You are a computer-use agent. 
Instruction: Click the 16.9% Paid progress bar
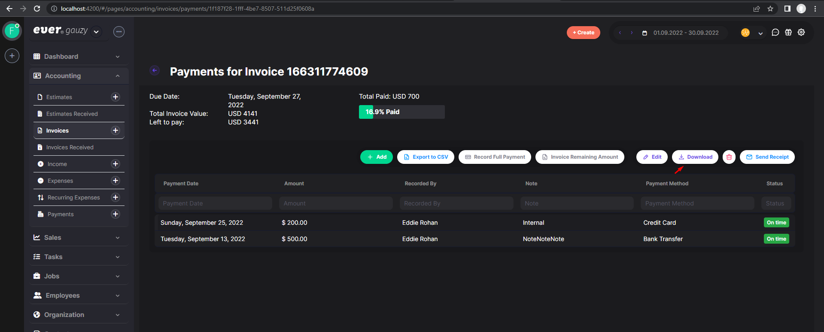(402, 112)
